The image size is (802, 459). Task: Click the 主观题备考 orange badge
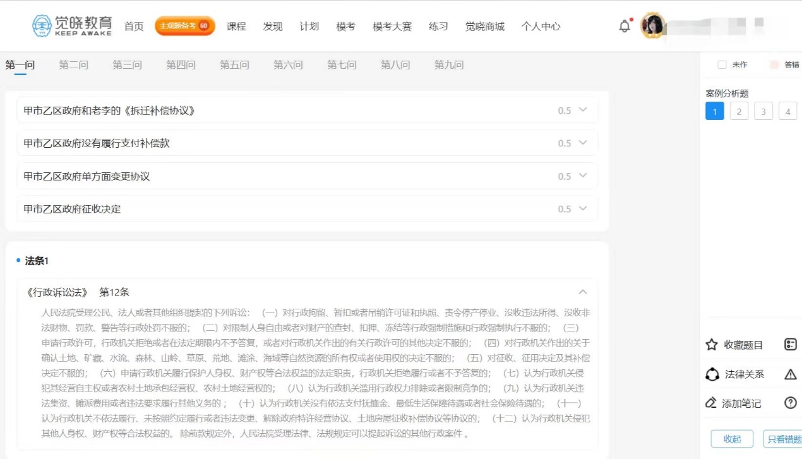coord(185,26)
